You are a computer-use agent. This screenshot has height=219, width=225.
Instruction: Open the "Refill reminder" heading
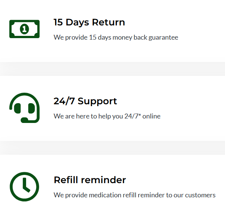click(x=90, y=180)
